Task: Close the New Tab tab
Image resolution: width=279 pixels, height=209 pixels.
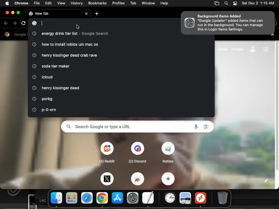Action: point(86,14)
